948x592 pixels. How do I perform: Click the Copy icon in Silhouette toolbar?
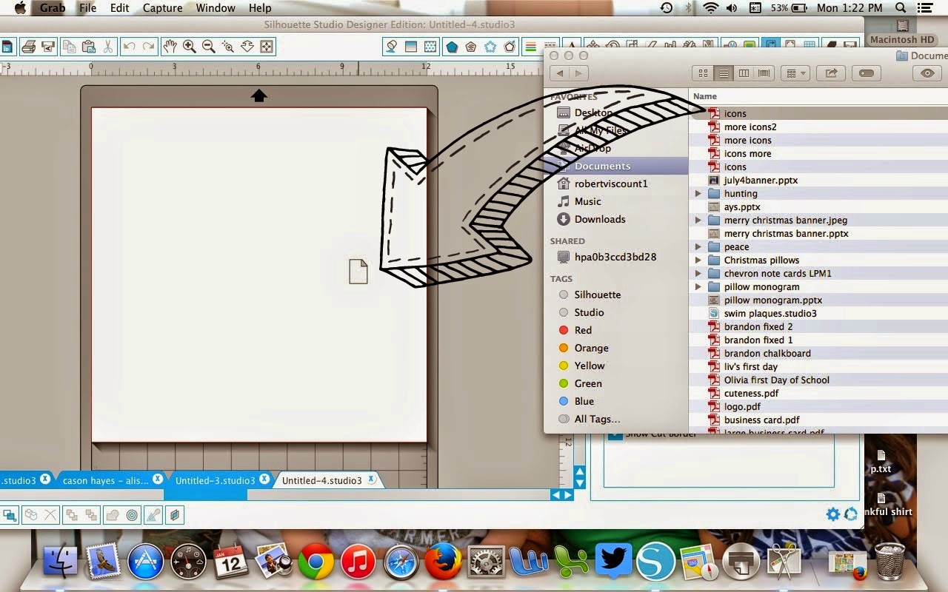click(x=70, y=47)
